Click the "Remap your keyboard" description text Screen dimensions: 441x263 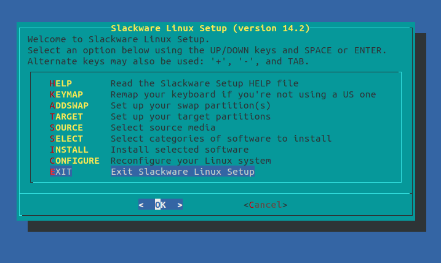click(243, 94)
